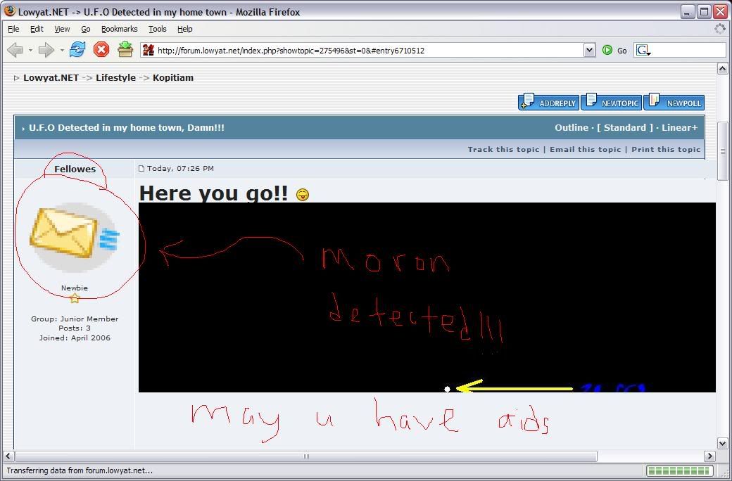The width and height of the screenshot is (732, 481).
Task: Click the site icon left of the URL
Action: click(x=148, y=50)
